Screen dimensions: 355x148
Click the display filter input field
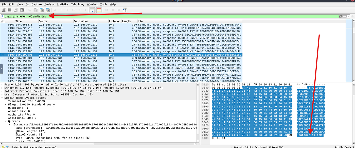point(171,16)
